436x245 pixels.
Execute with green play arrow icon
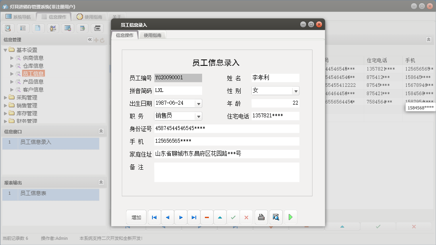tap(290, 217)
